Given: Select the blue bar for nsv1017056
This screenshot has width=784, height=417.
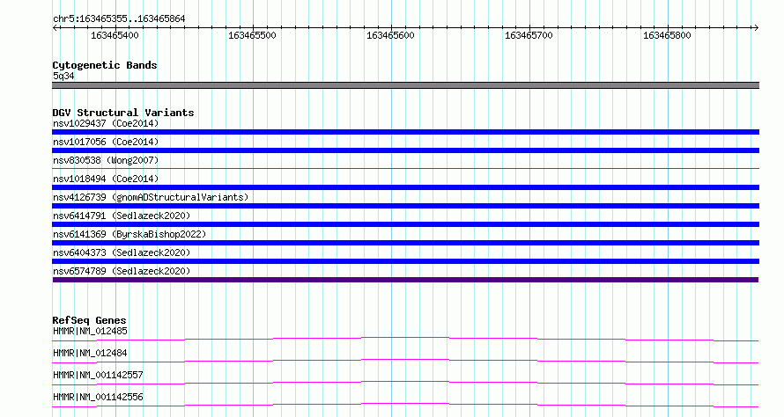Looking at the screenshot, I should coord(405,150).
